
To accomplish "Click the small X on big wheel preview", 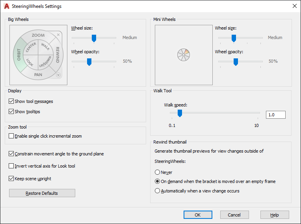I will pyautogui.click(x=58, y=35).
